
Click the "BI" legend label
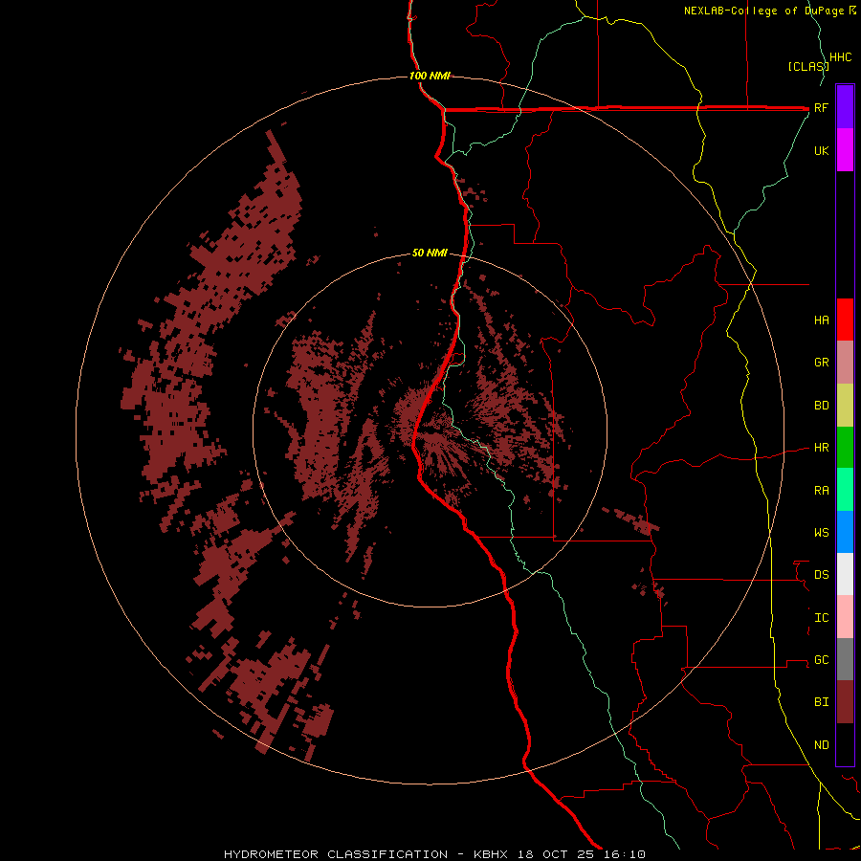[821, 702]
